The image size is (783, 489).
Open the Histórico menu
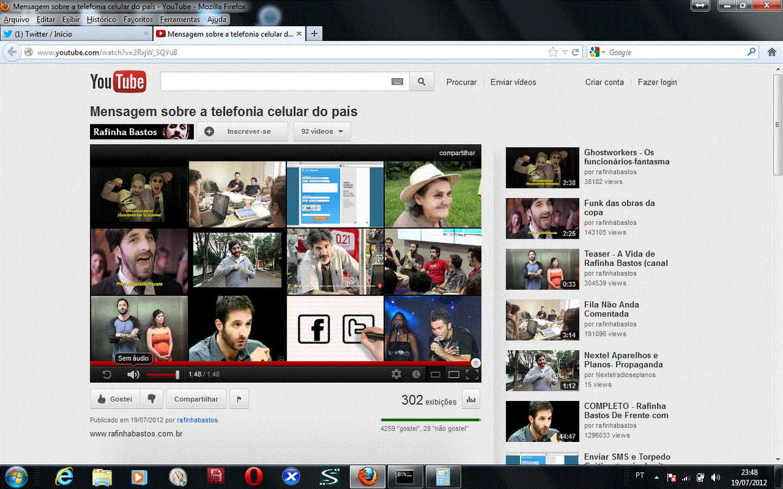(x=101, y=20)
